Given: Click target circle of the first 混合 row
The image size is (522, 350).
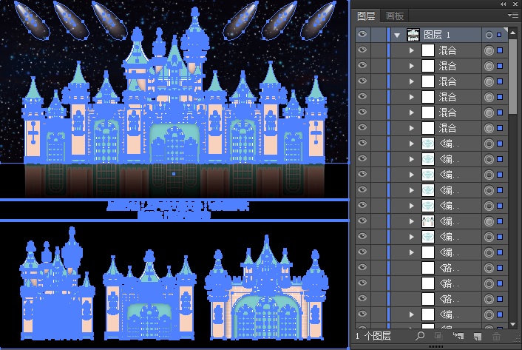Looking at the screenshot, I should 489,50.
